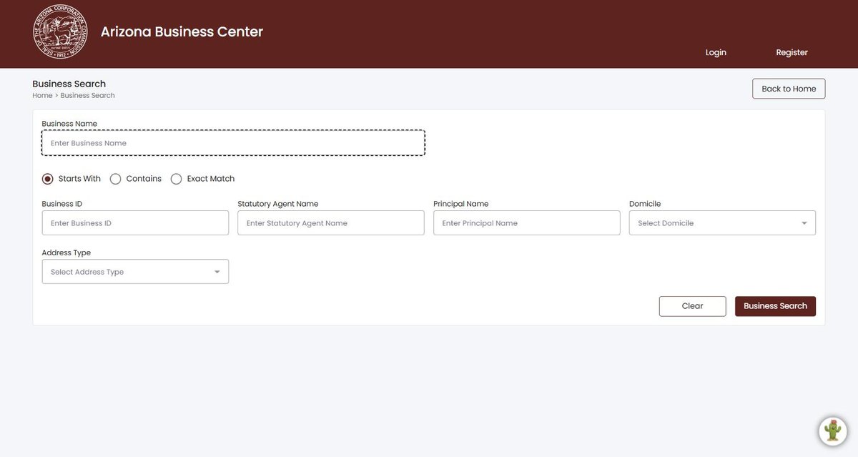Screen dimensions: 858x457
Task: Open the Select Domicile dropdown
Action: pyautogui.click(x=722, y=223)
